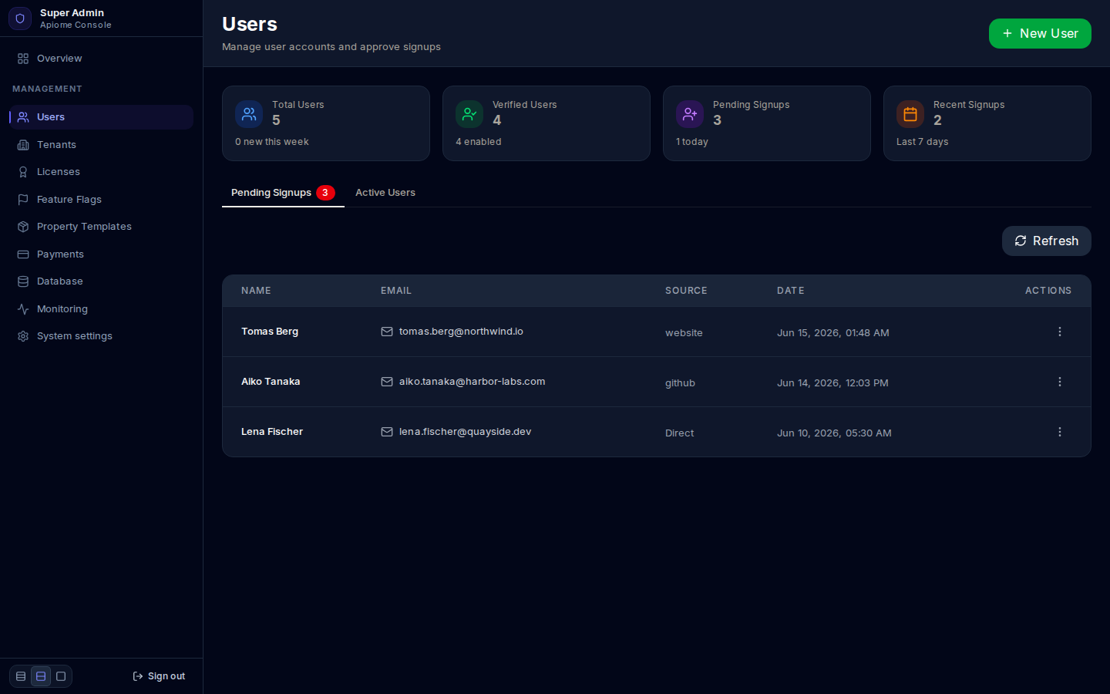Image resolution: width=1110 pixels, height=694 pixels.
Task: Click the envelope icon in Tomas Berg's row
Action: (387, 332)
